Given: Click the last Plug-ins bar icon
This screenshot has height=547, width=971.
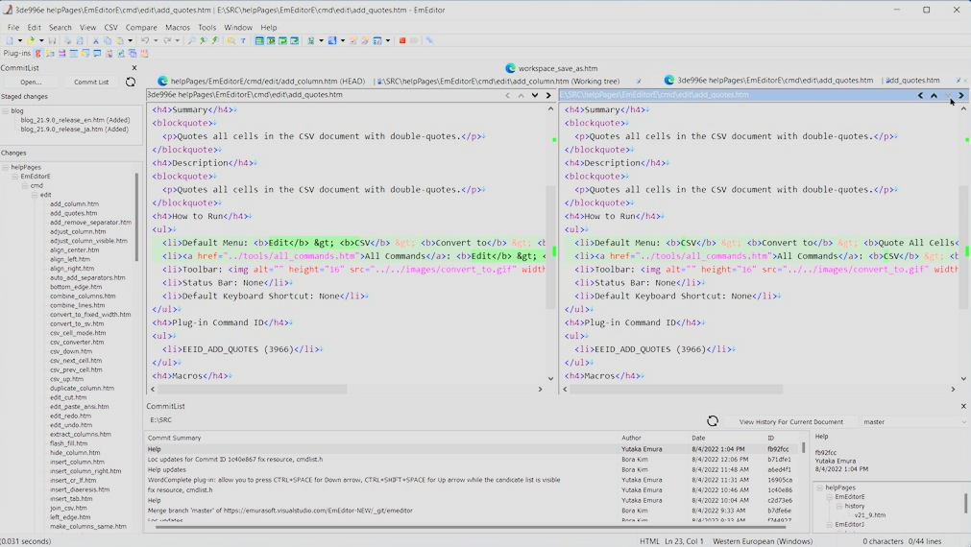Looking at the screenshot, I should click(x=144, y=54).
